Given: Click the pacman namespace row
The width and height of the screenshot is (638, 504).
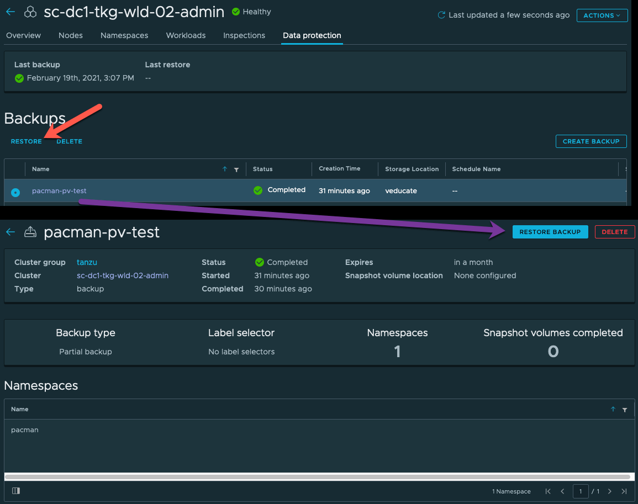Looking at the screenshot, I should [319, 430].
